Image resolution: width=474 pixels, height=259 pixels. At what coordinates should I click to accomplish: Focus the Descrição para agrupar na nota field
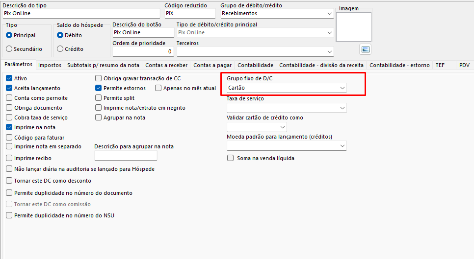(126, 156)
